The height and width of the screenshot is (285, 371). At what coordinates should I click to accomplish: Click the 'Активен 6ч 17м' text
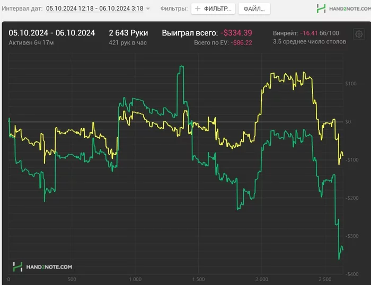[x=31, y=43]
